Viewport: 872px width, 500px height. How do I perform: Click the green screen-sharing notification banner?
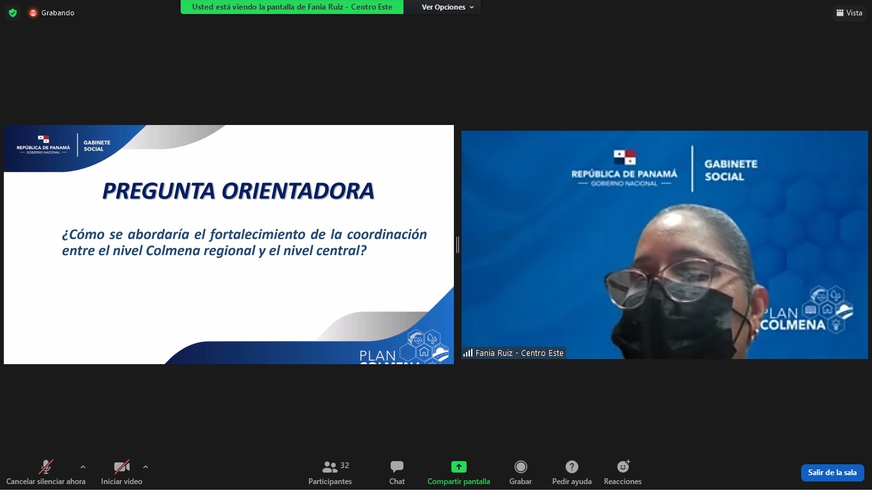click(x=292, y=7)
